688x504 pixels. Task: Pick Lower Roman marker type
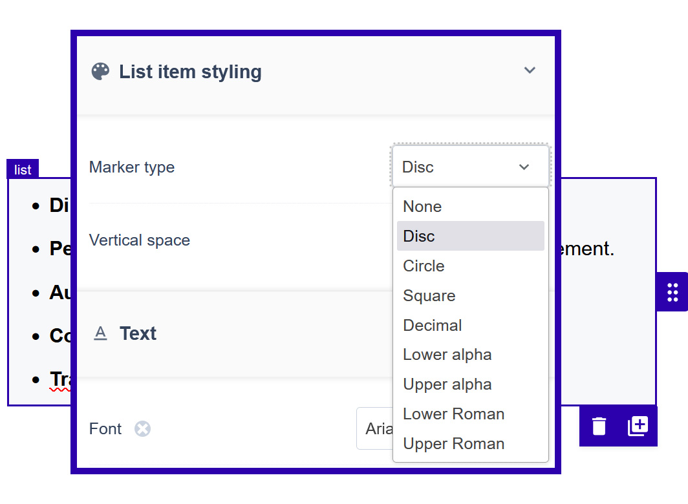(x=470, y=414)
